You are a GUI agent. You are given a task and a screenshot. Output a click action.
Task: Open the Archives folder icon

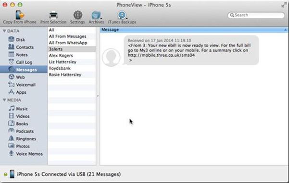pyautogui.click(x=96, y=15)
